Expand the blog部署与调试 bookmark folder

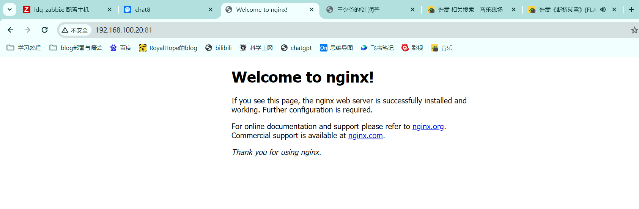(x=76, y=48)
